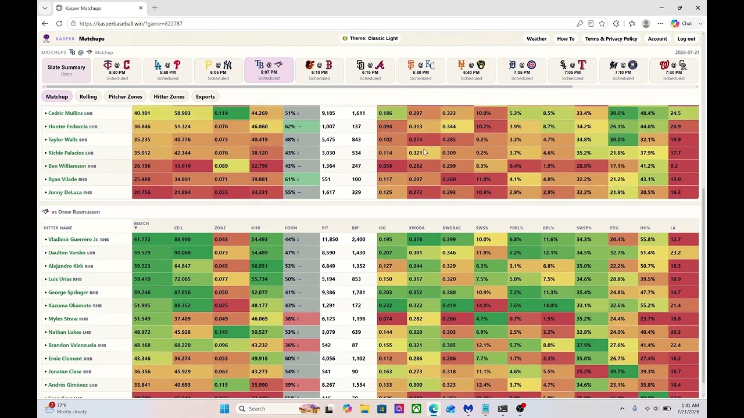Sort by the BRL% column header
Screen dimensions: 744x418
tap(548, 228)
